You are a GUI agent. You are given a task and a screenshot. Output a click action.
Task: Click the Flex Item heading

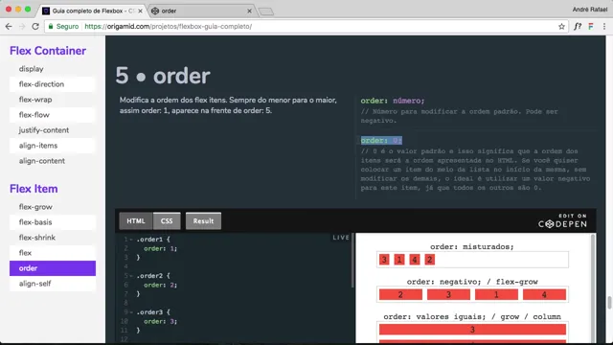[x=34, y=189]
